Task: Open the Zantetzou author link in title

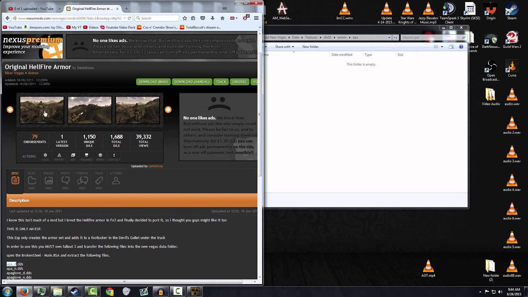Action: [85, 68]
